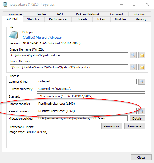Switch to the Environment tab

(16, 14)
